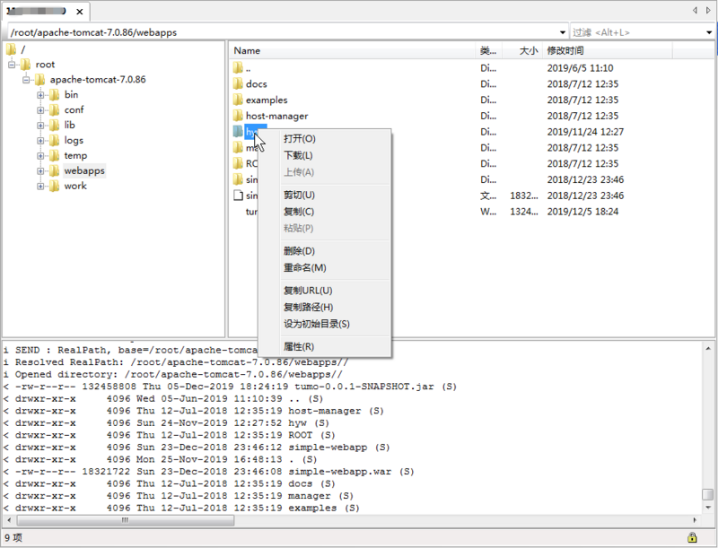This screenshot has height=548, width=718.
Task: Click the parent directory (..) folder icon
Action: [x=238, y=68]
